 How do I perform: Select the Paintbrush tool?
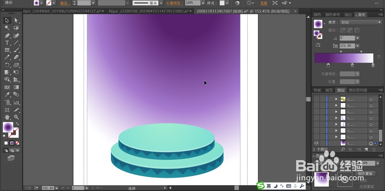click(x=16, y=50)
